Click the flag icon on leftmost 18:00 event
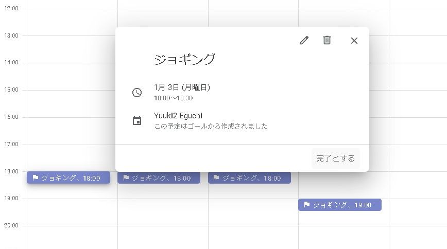Viewport: 447px width, 249px height. [x=36, y=178]
